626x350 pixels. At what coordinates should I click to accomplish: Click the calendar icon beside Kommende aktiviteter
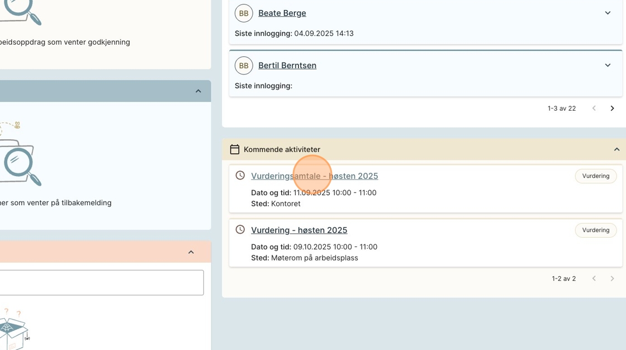[x=235, y=149]
